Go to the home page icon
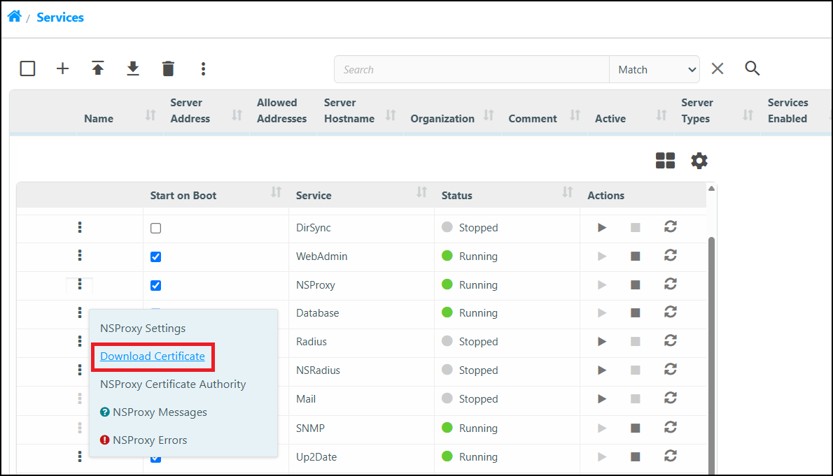 [x=14, y=17]
